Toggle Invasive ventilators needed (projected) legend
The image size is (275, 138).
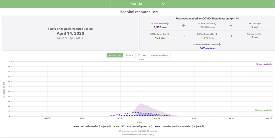pyautogui.click(x=180, y=126)
